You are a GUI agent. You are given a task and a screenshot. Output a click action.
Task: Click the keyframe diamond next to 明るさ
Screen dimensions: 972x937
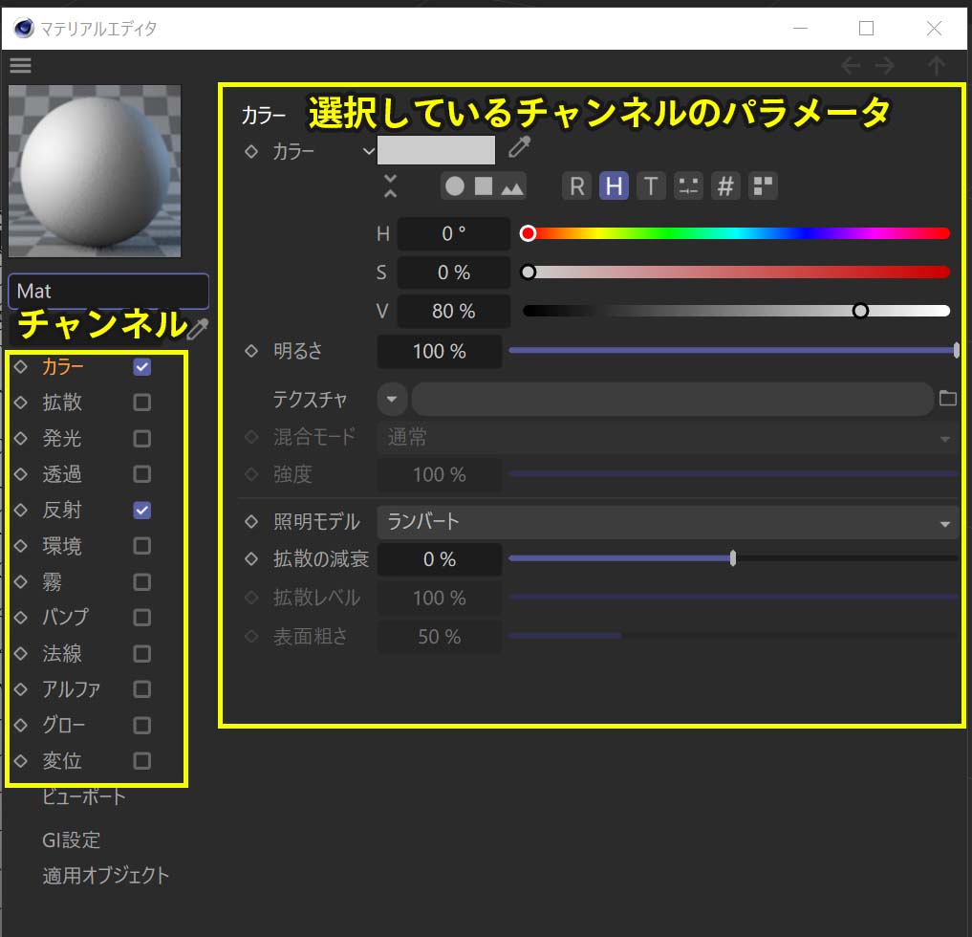251,351
